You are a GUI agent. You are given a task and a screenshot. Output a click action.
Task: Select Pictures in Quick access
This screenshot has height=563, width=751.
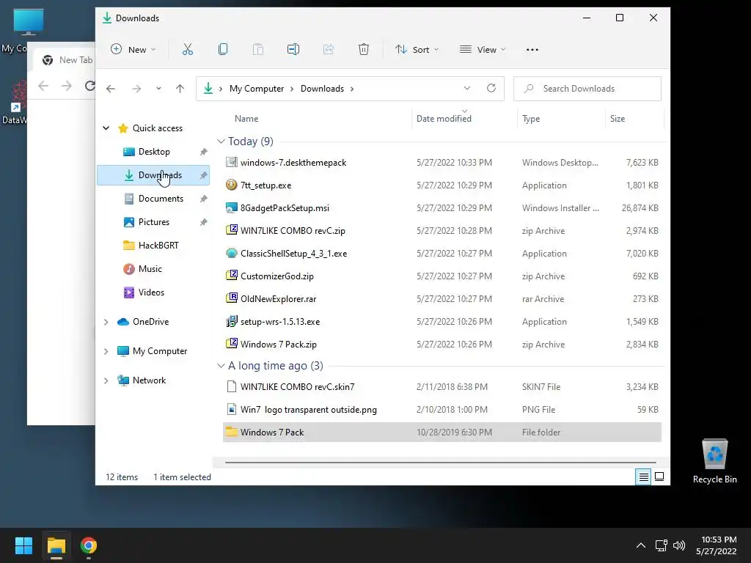coord(153,221)
